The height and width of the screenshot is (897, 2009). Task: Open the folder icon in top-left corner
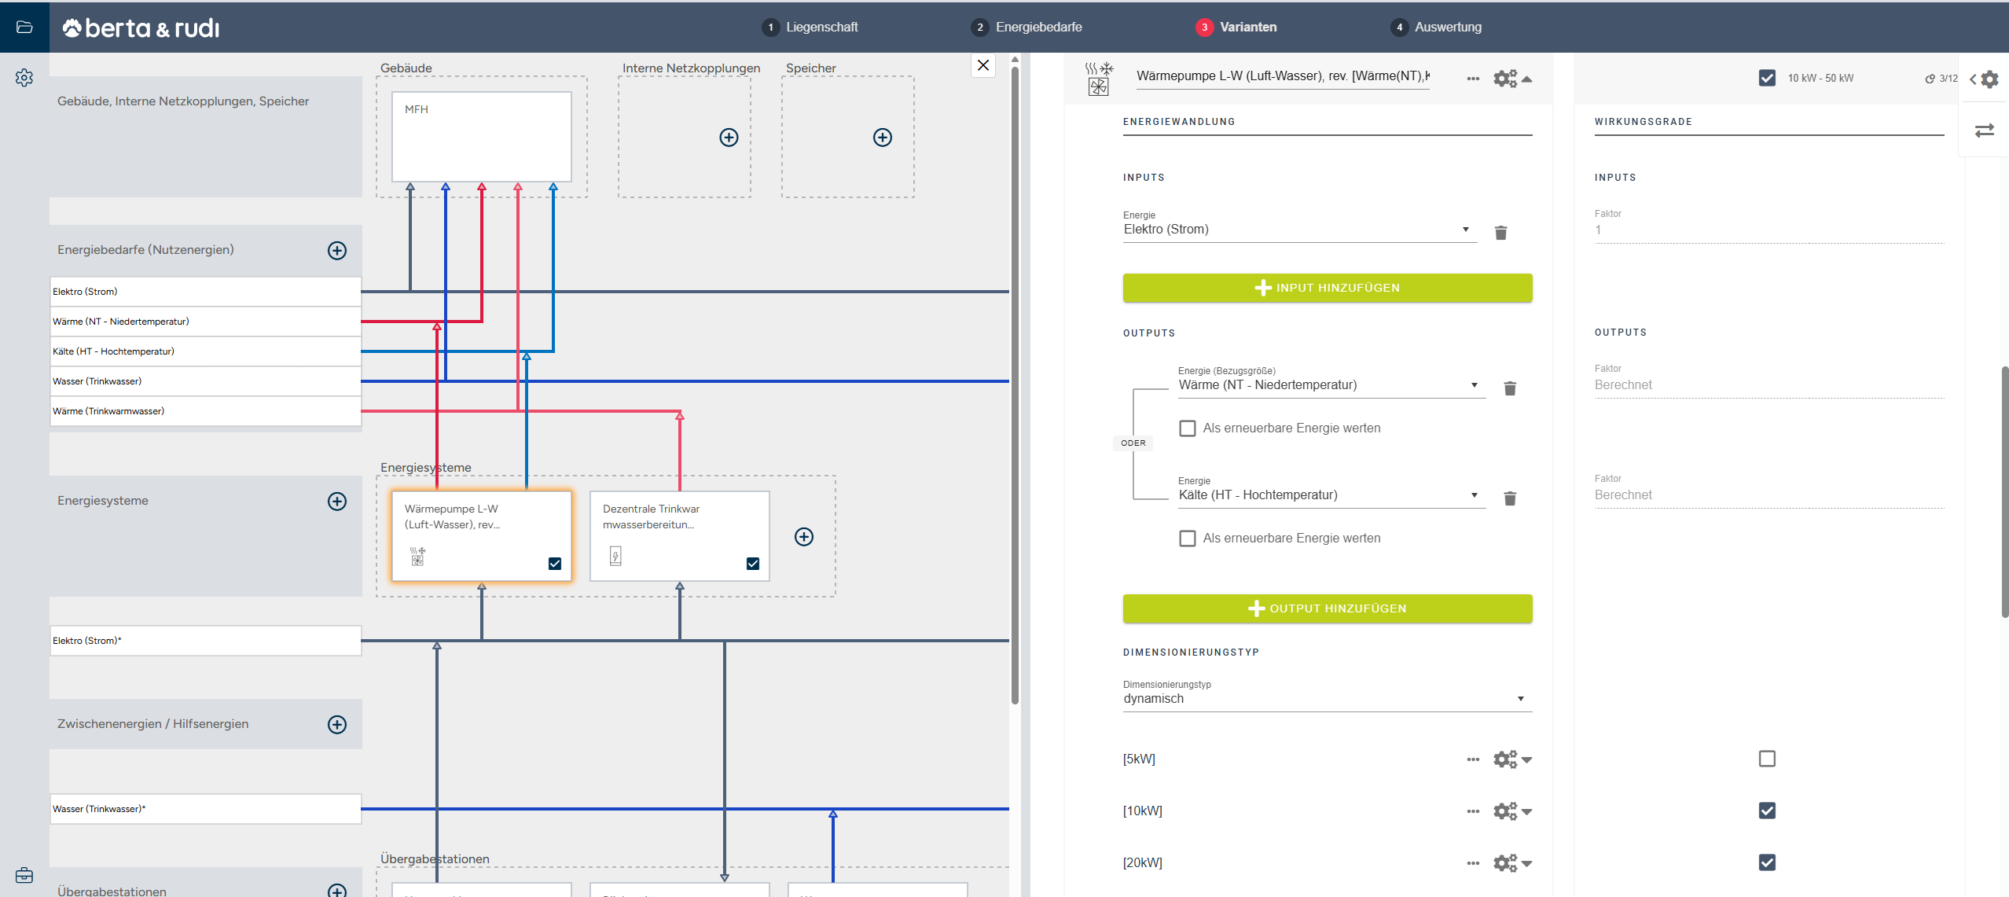click(24, 27)
